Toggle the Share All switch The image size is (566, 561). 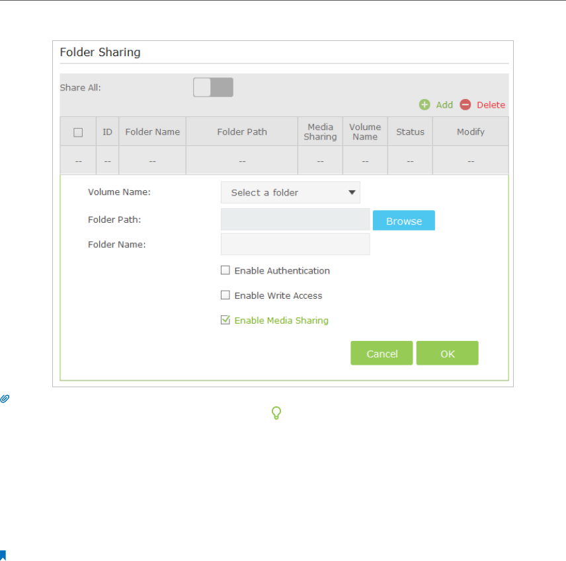[x=213, y=87]
